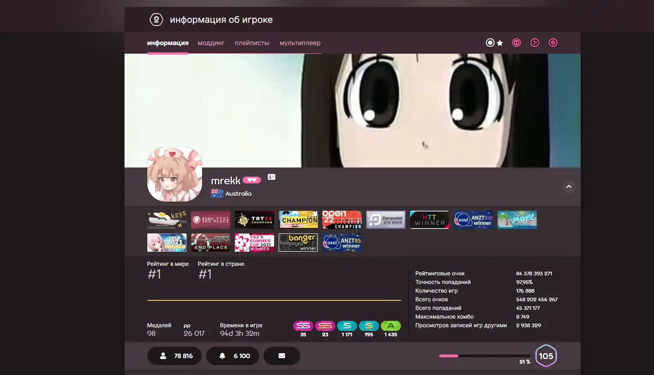The height and width of the screenshot is (375, 654).
Task: Click the Максимальное комбо label
Action: pos(444,317)
